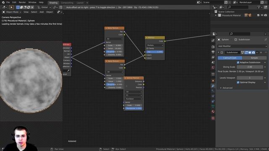Open Voronoi Texture Euclidean distance dropdown

pyautogui.click(x=134, y=99)
